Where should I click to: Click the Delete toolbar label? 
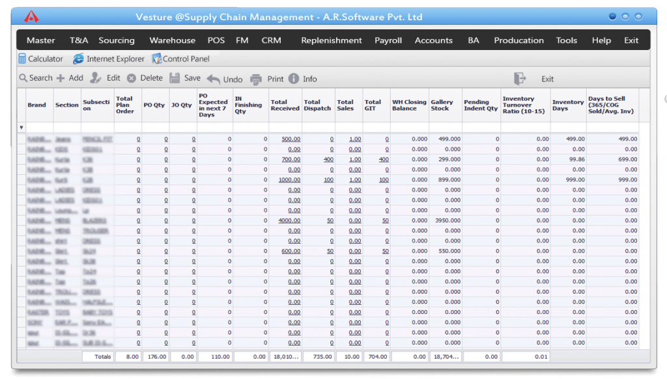tap(151, 78)
